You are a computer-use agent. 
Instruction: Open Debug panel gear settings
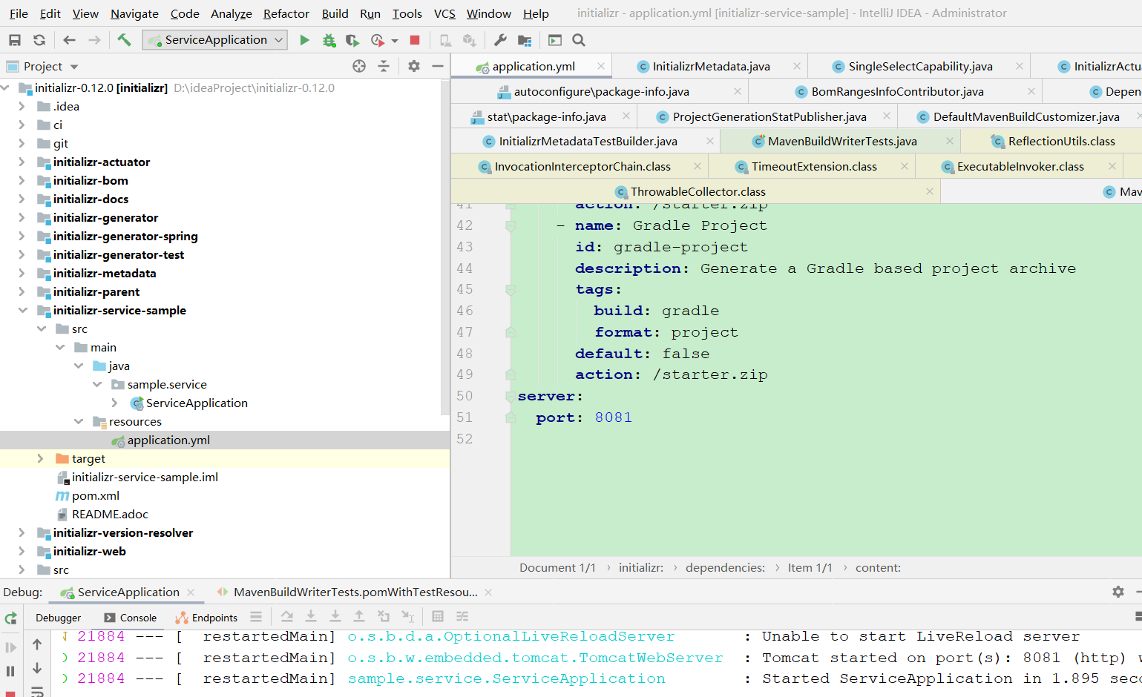1118,592
